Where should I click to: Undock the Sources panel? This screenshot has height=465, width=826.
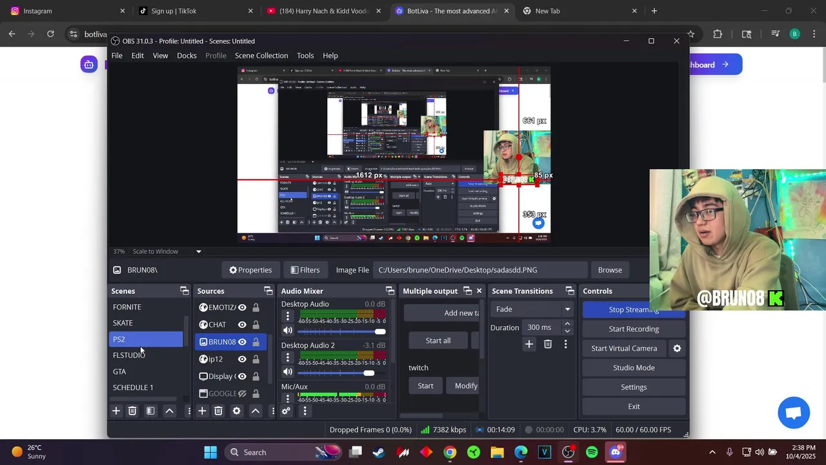click(268, 291)
